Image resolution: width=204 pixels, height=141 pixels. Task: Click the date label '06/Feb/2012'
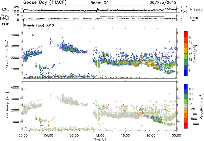tap(163, 2)
